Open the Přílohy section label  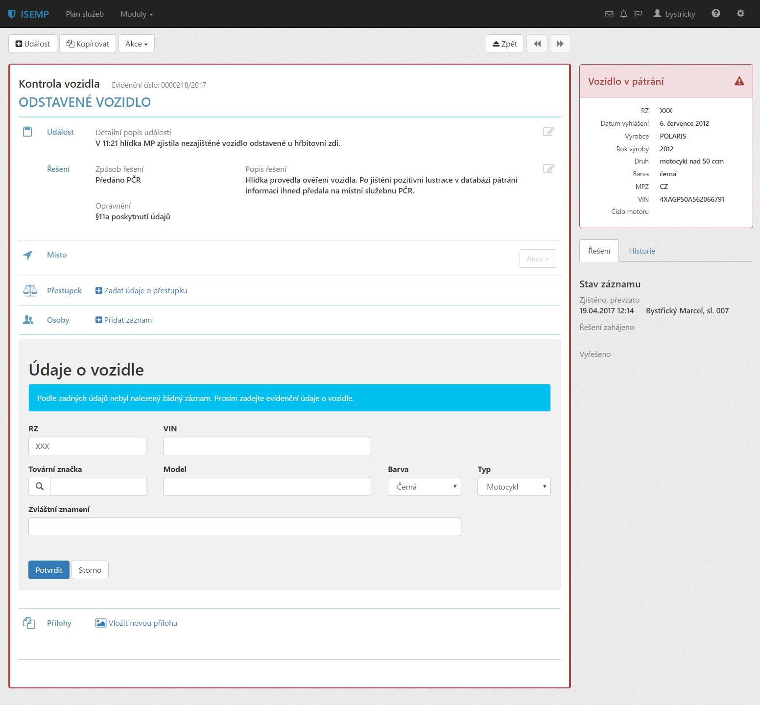click(x=59, y=623)
